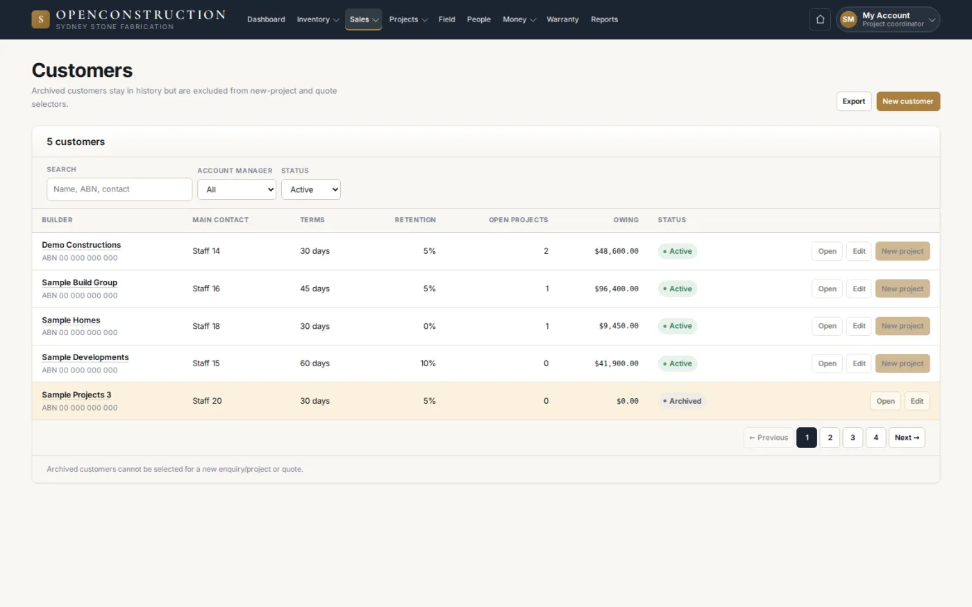Image resolution: width=972 pixels, height=607 pixels.
Task: Open the Sample Build Group customer link
Action: [x=79, y=282]
